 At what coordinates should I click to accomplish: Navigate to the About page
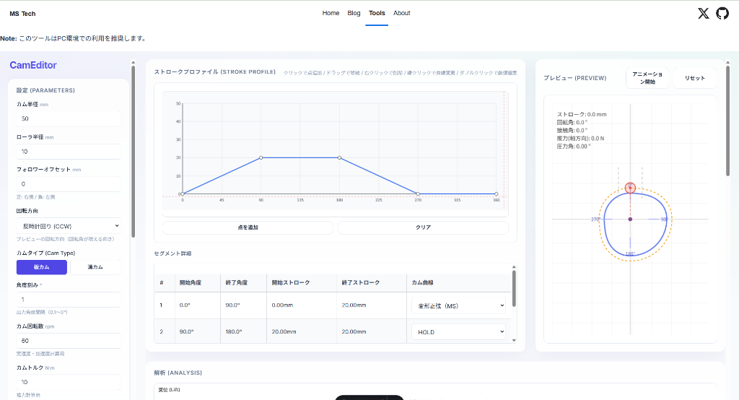(402, 13)
